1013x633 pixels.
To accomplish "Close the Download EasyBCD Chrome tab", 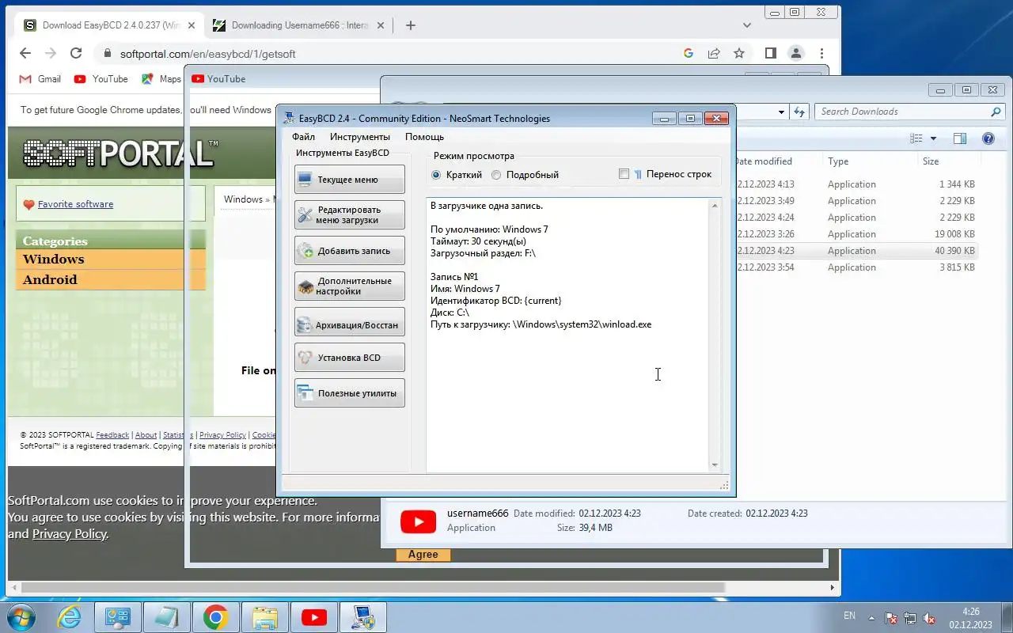I will click(x=191, y=25).
